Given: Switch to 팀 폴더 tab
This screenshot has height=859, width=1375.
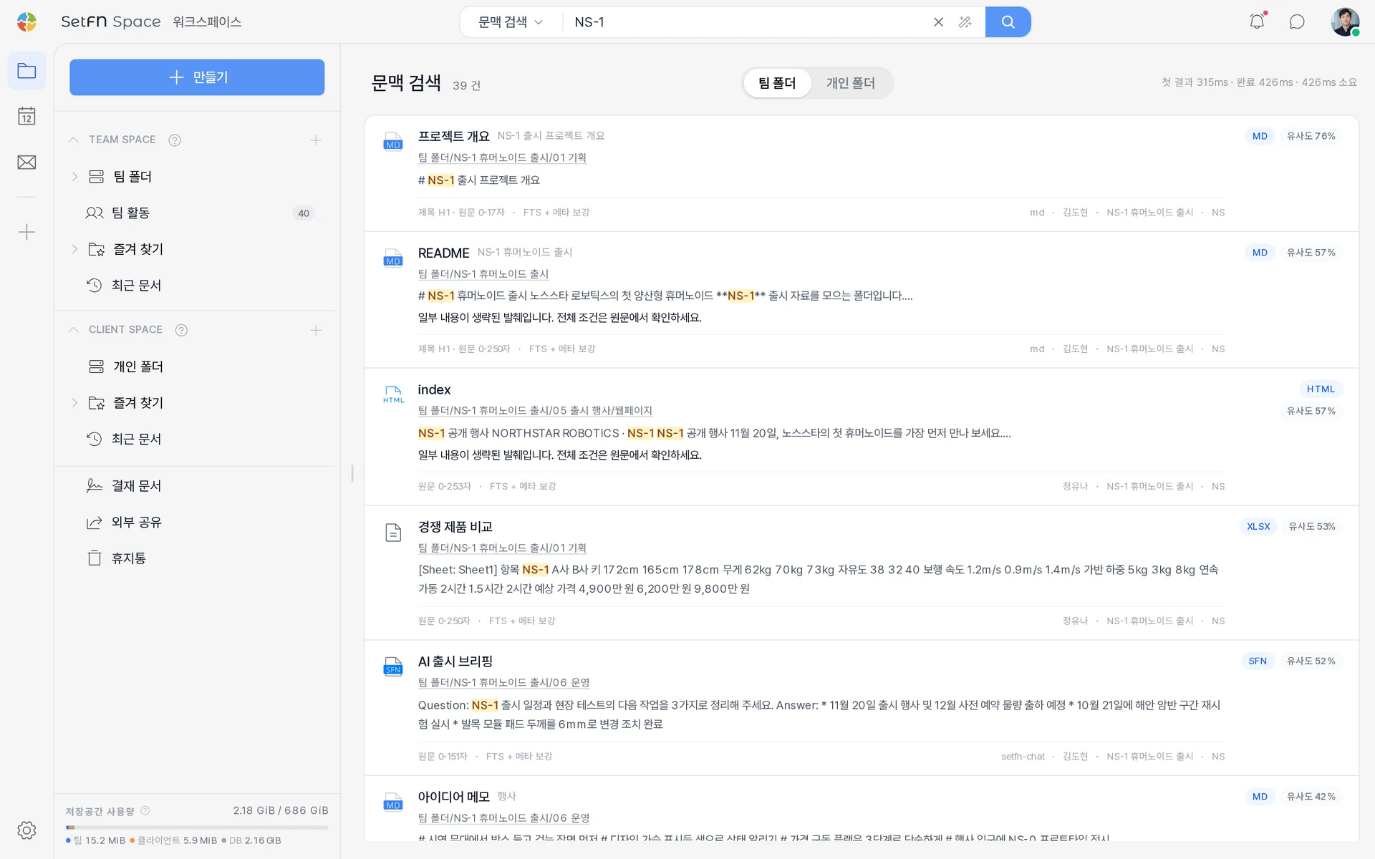Looking at the screenshot, I should [777, 83].
